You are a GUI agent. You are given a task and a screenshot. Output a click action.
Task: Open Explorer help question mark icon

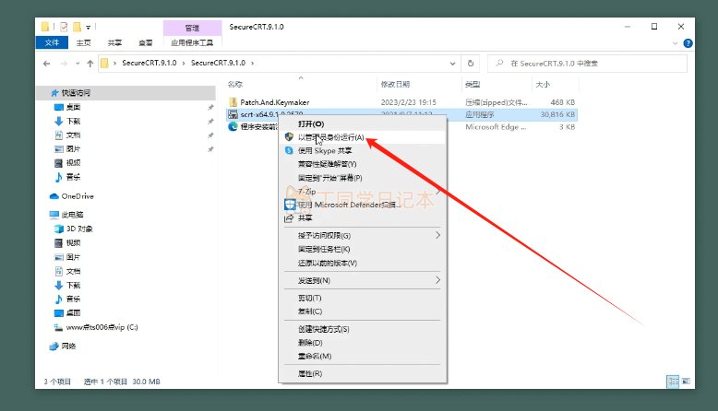click(688, 43)
